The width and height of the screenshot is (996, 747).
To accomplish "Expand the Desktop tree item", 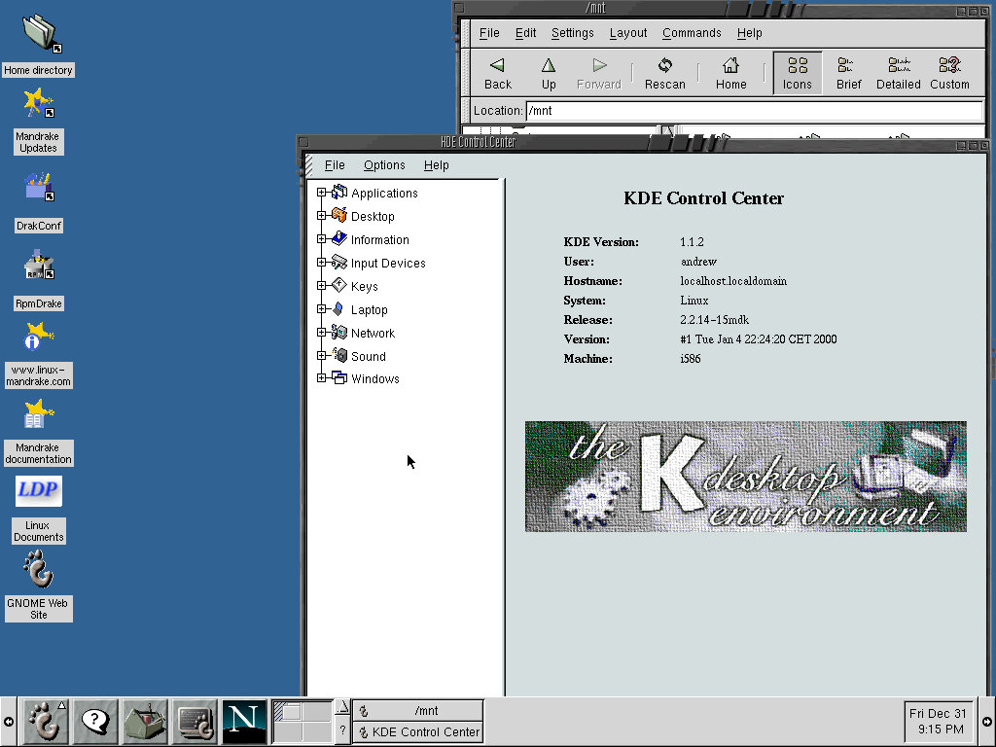I will click(322, 216).
